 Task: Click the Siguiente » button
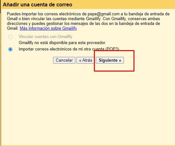click(110, 60)
